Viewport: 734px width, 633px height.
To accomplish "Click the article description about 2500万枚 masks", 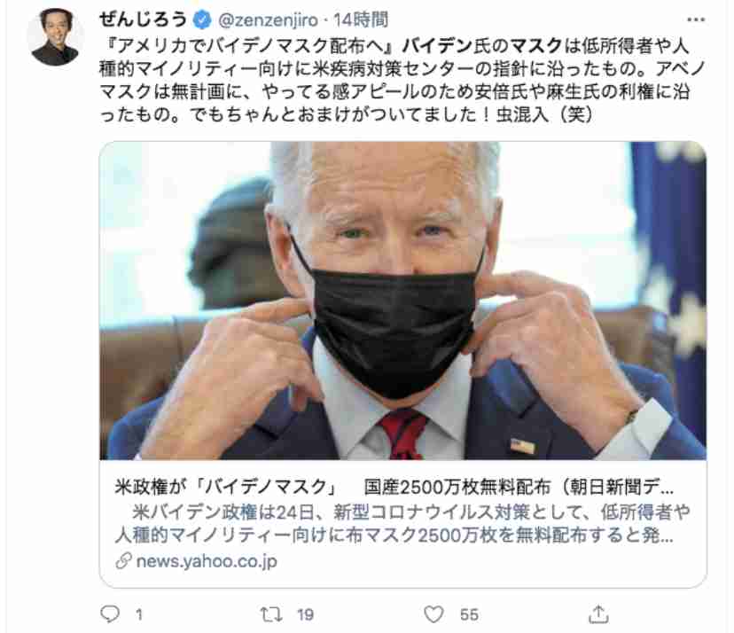I will [402, 523].
